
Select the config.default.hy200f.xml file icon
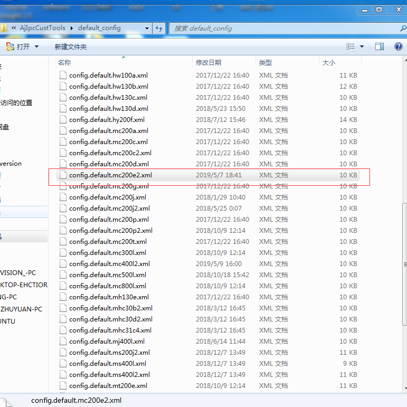(63, 119)
